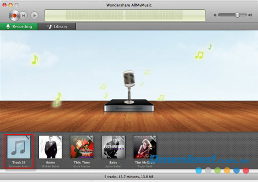Start recording with the red record button
258x182 pixels.
pyautogui.click(x=14, y=16)
